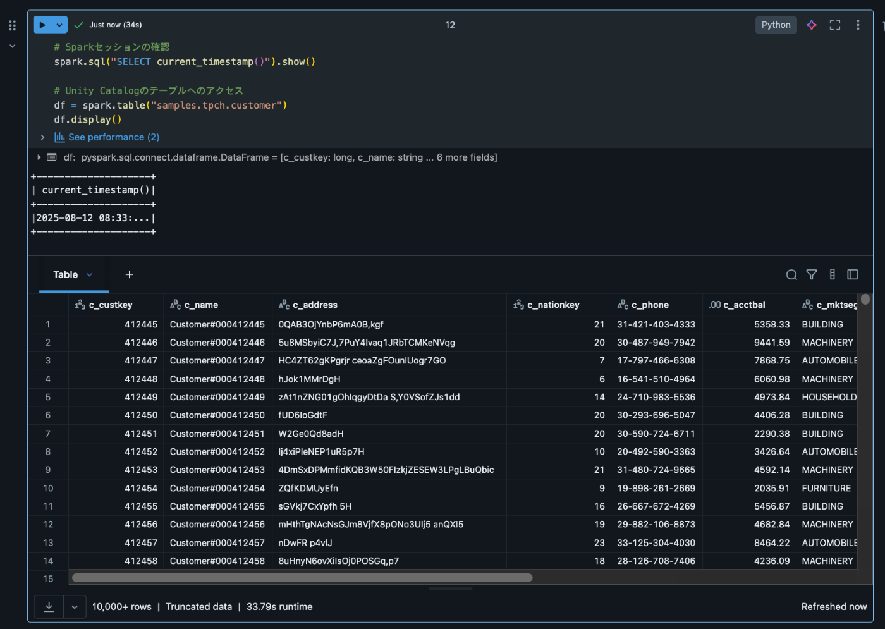The image size is (885, 629).
Task: Click the Truncated data label
Action: click(198, 607)
